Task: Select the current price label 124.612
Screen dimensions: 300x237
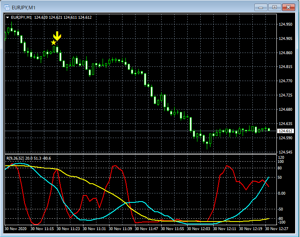Action: (x=285, y=131)
